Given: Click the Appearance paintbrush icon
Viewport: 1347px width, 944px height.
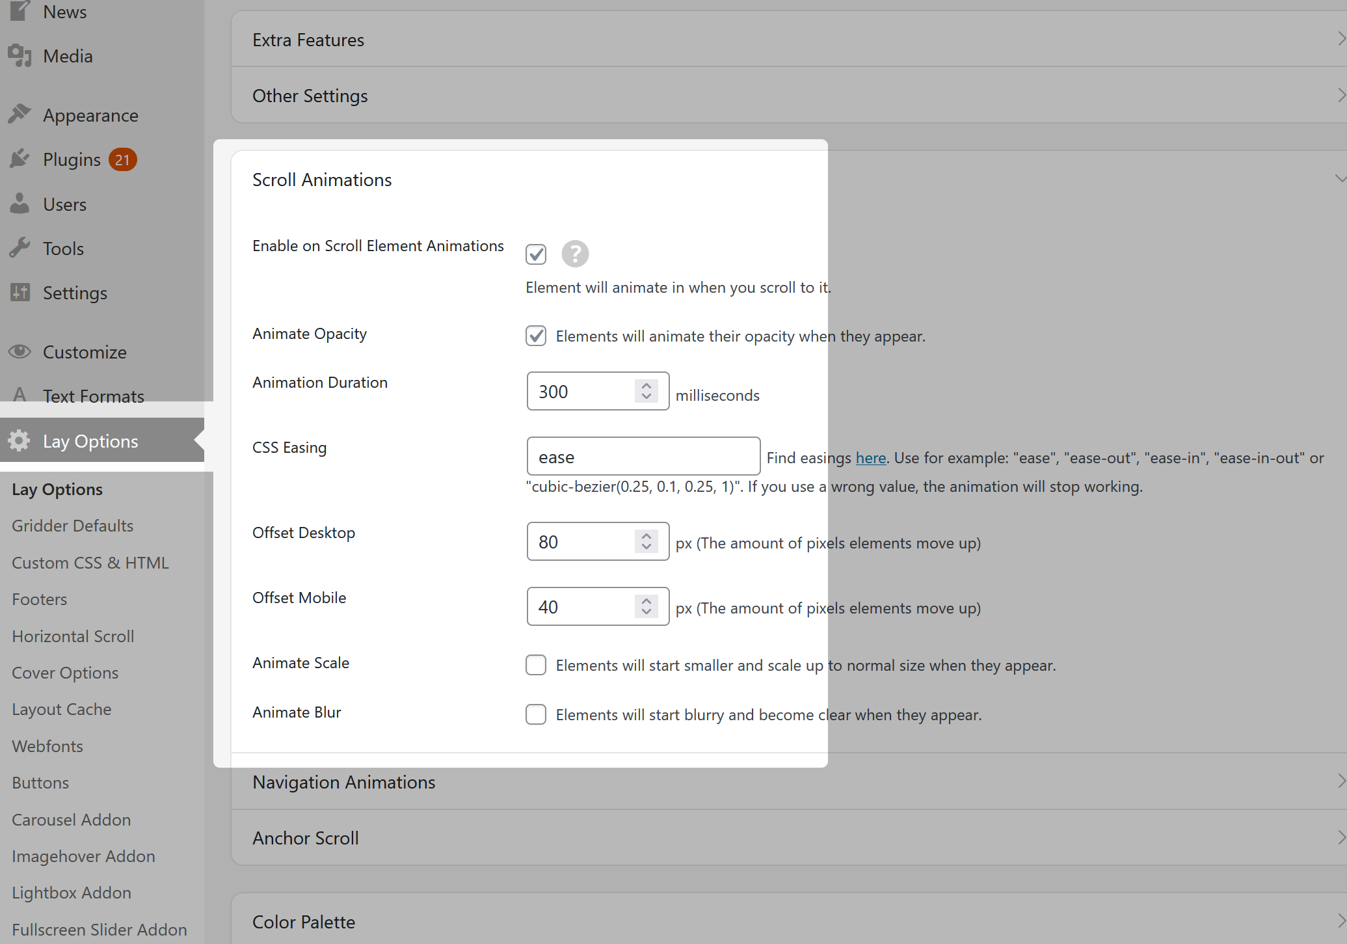Looking at the screenshot, I should click(x=20, y=113).
